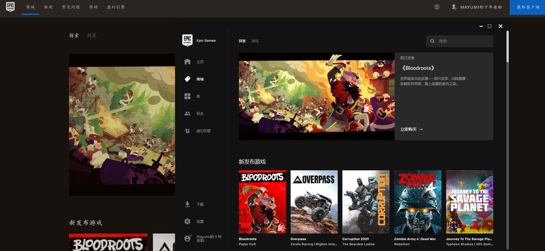Click the Epic Games shield logo in the launcher
Viewport: 545px width, 251px height.
(x=187, y=40)
